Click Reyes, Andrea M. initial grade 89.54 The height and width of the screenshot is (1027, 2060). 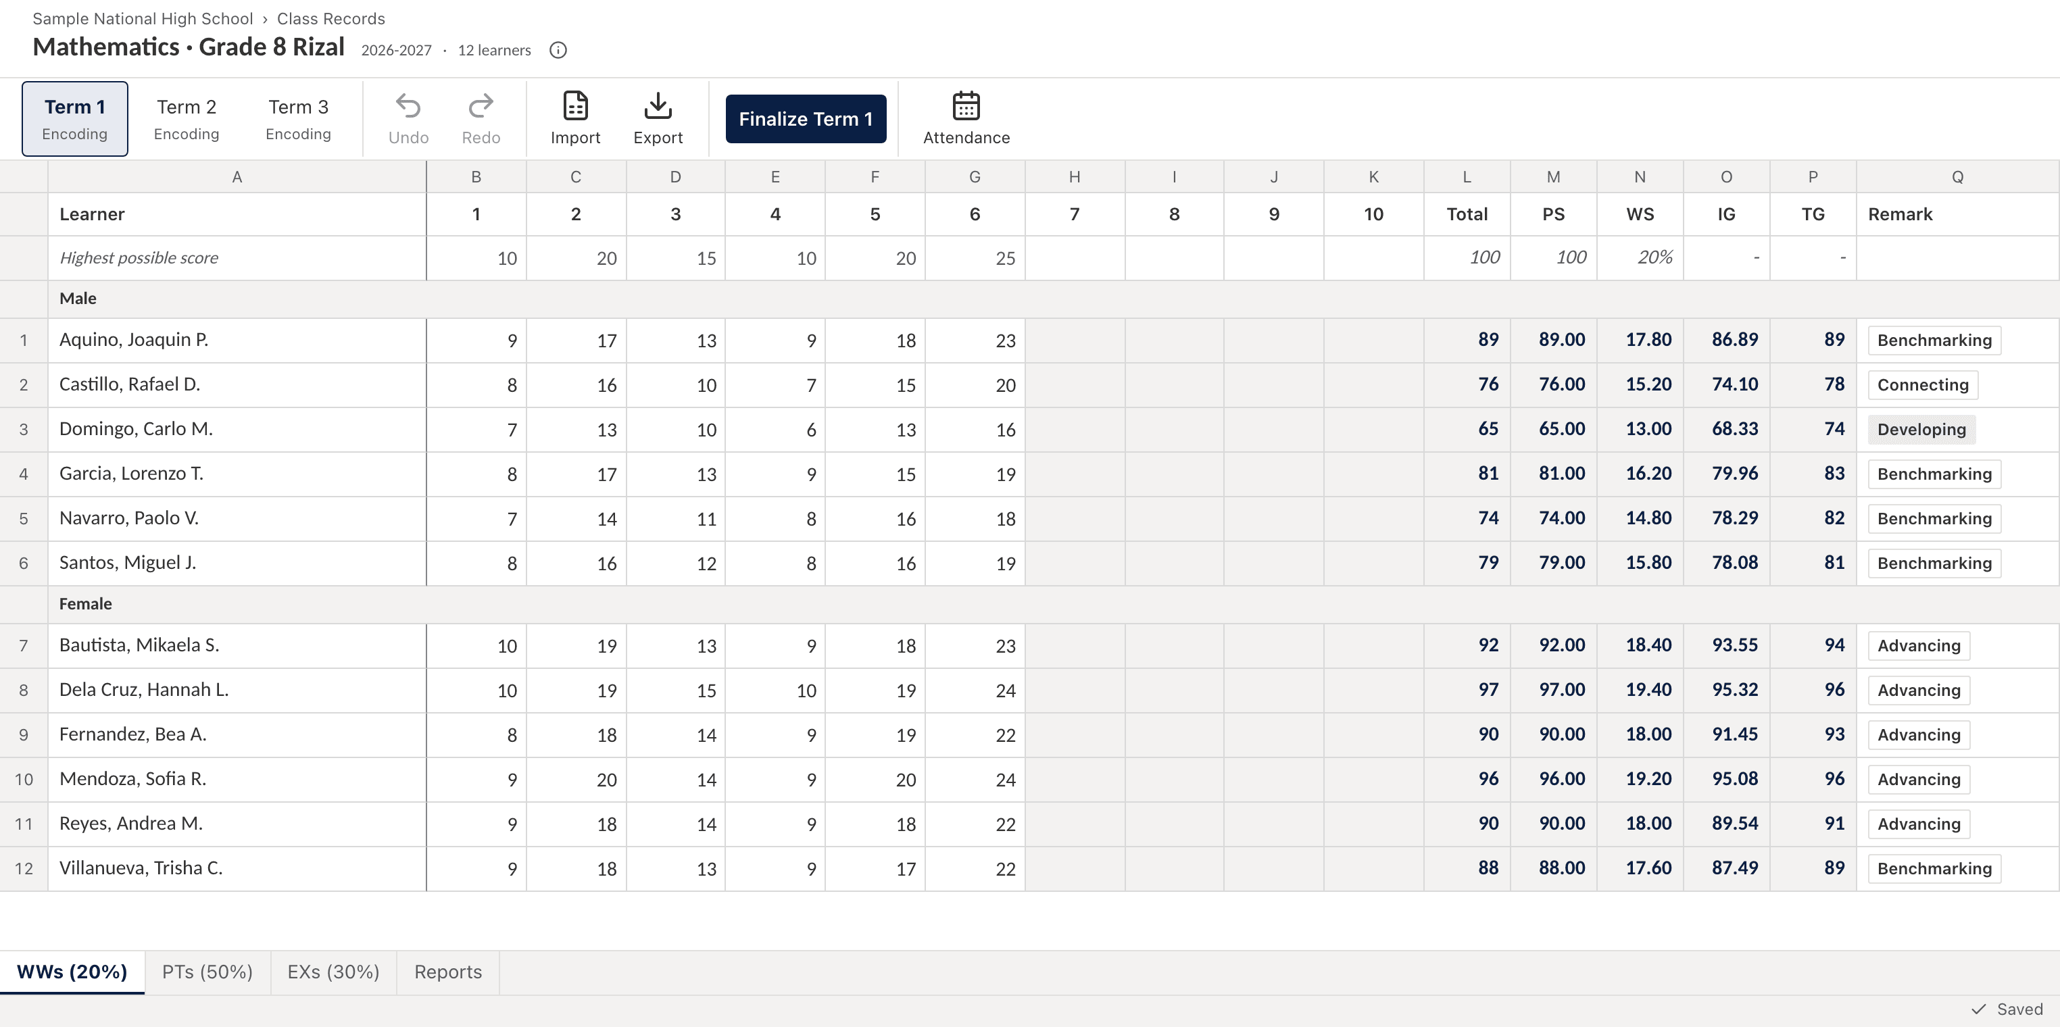pyautogui.click(x=1725, y=823)
